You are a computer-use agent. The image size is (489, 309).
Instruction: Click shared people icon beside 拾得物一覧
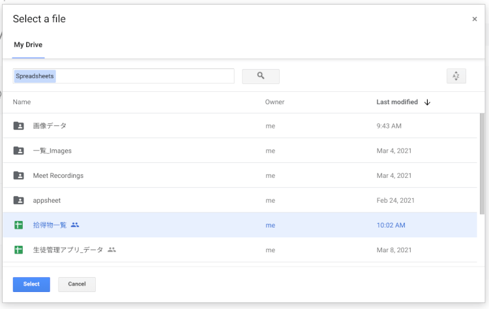point(75,225)
